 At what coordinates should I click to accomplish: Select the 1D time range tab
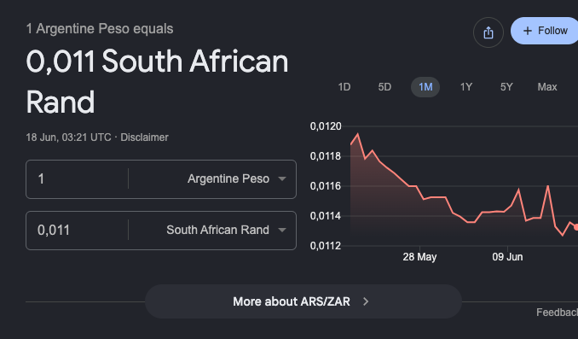point(344,87)
